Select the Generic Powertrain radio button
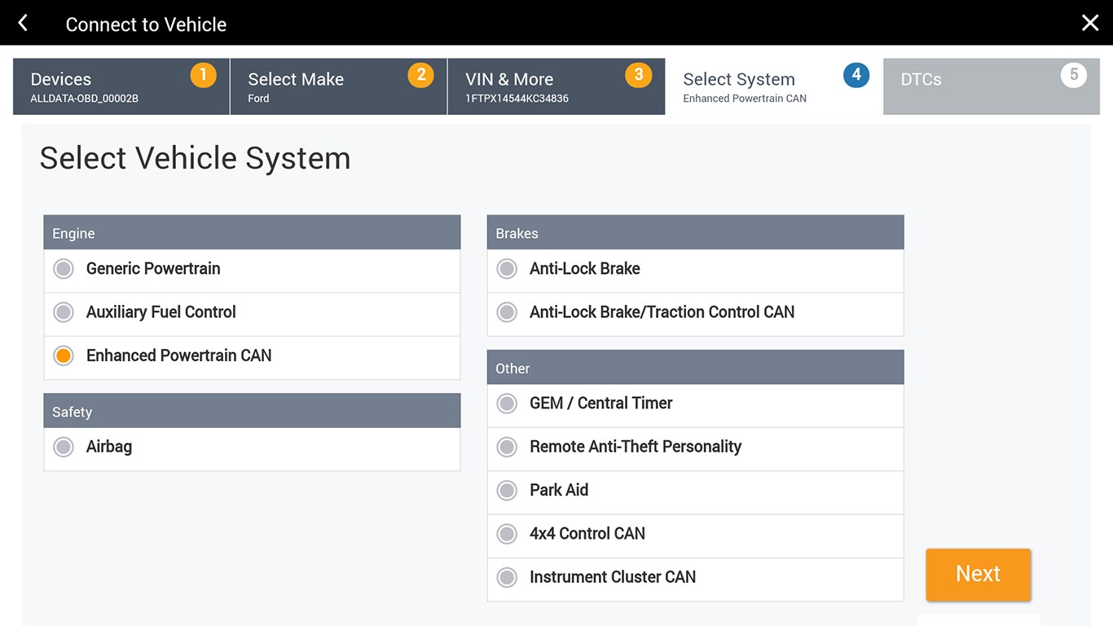The image size is (1113, 626). point(64,269)
